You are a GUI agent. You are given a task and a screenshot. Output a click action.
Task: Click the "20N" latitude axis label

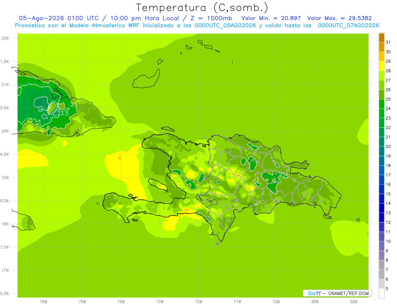5,131
